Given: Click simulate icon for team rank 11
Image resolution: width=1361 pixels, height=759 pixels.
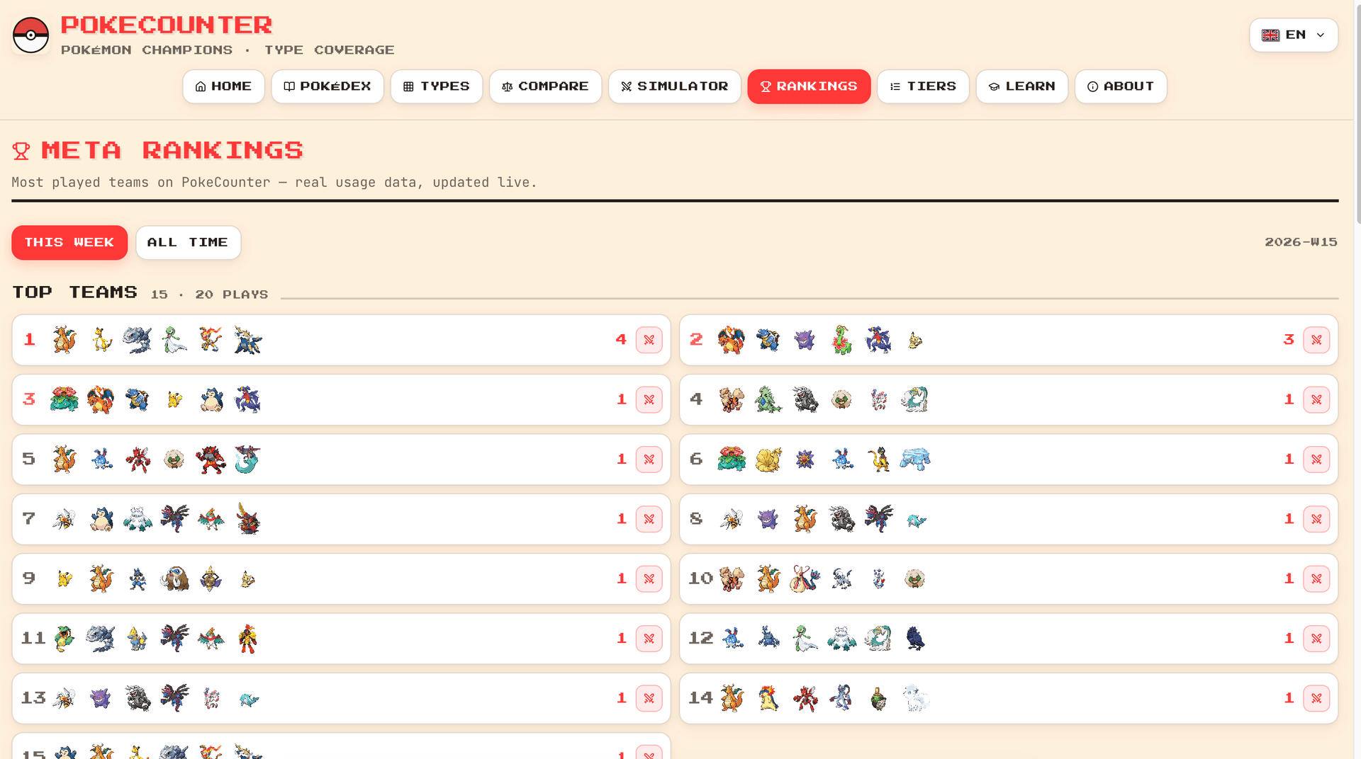Looking at the screenshot, I should point(649,639).
